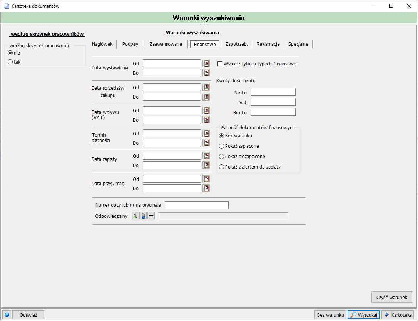Click the Wyszukaj search button
Viewport: 418px width, 321px height.
click(364, 315)
